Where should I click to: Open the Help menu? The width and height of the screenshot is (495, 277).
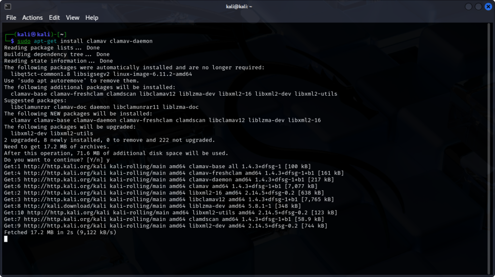click(x=92, y=17)
